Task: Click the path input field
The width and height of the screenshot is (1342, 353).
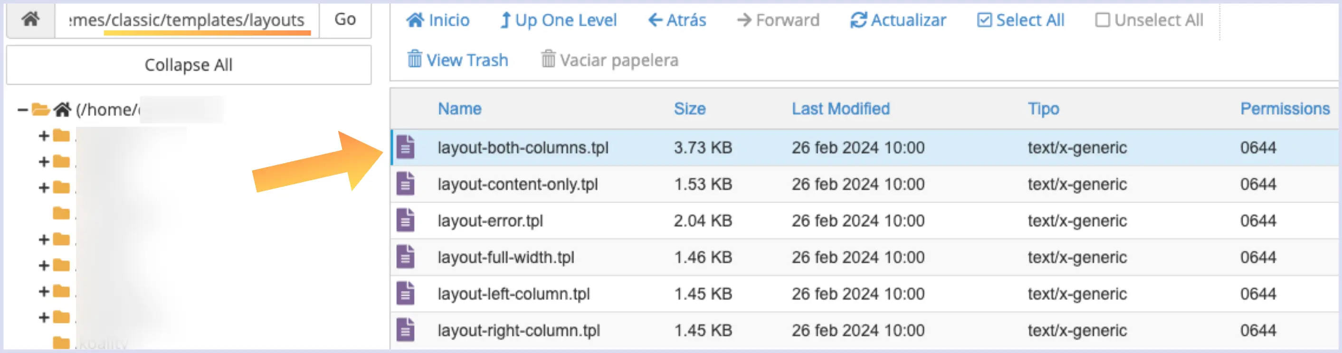Action: tap(187, 20)
